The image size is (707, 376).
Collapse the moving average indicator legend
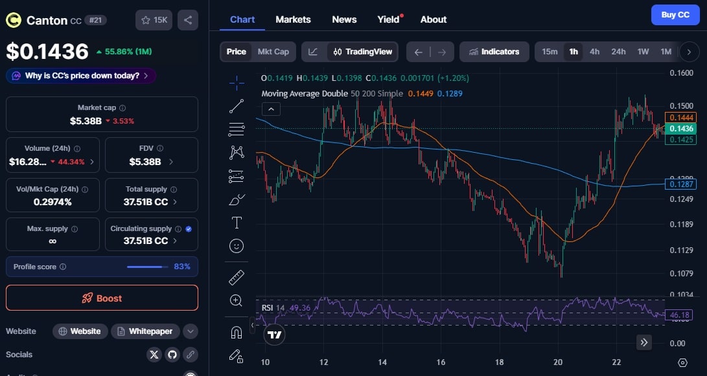[271, 109]
